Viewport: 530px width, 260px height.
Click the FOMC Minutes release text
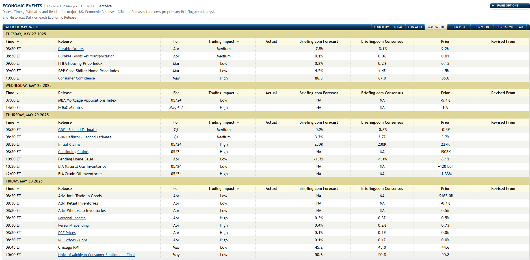point(71,108)
